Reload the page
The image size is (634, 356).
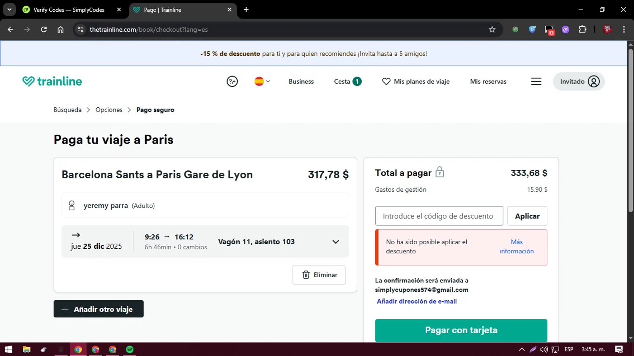44,30
